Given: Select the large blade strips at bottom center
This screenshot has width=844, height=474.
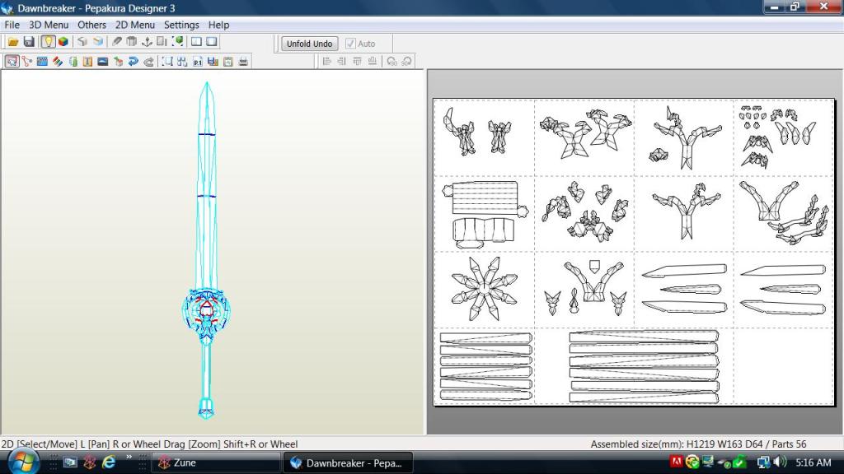Looking at the screenshot, I should tap(644, 366).
